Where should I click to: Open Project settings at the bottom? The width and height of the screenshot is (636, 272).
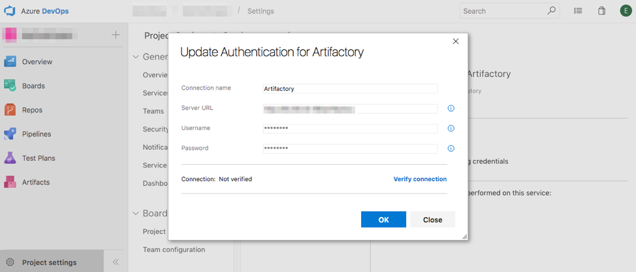pos(49,262)
